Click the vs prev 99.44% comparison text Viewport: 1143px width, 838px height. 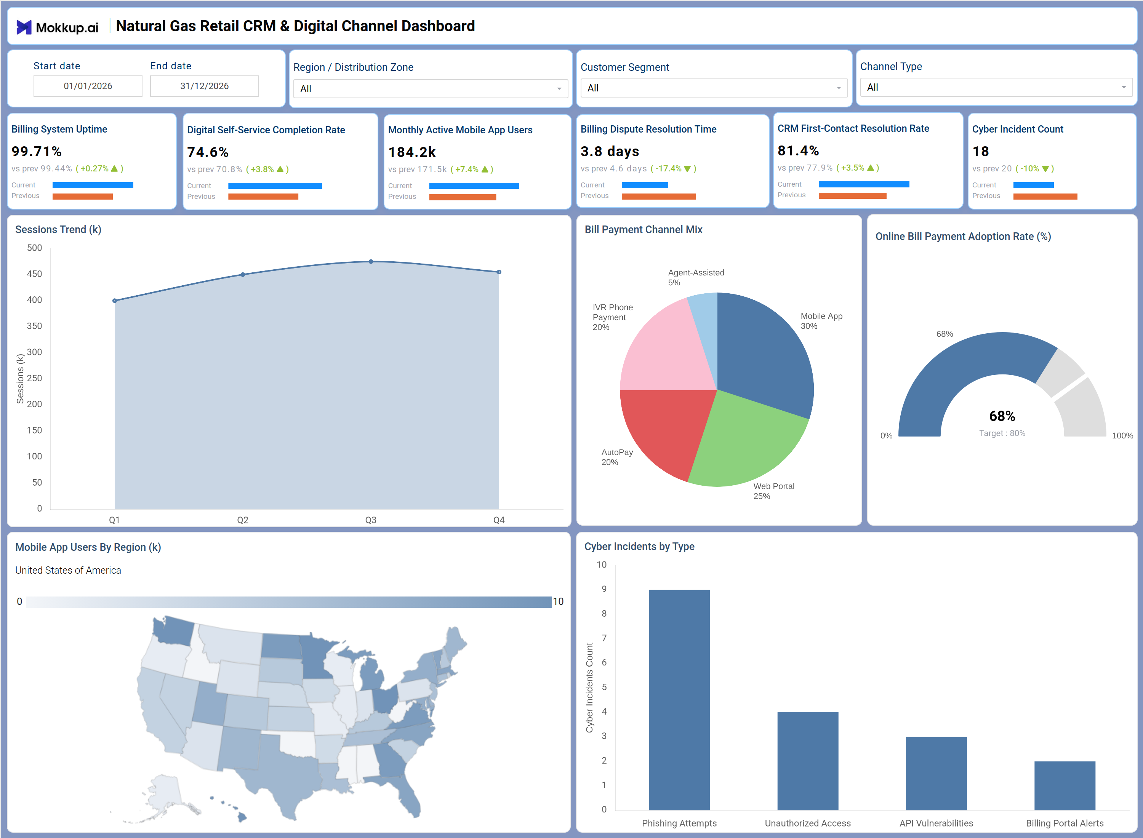pos(42,168)
